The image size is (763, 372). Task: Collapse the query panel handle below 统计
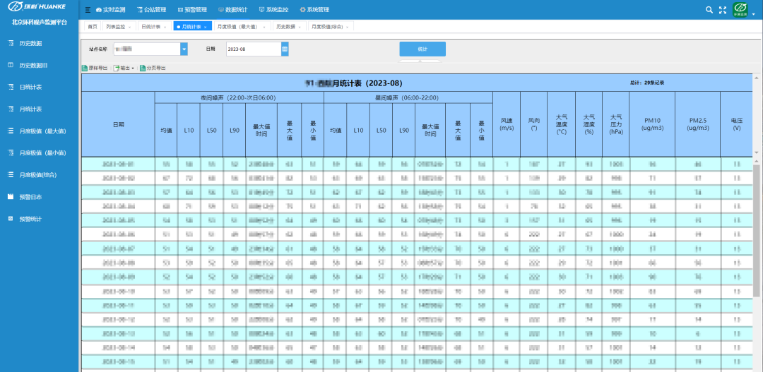click(x=421, y=61)
